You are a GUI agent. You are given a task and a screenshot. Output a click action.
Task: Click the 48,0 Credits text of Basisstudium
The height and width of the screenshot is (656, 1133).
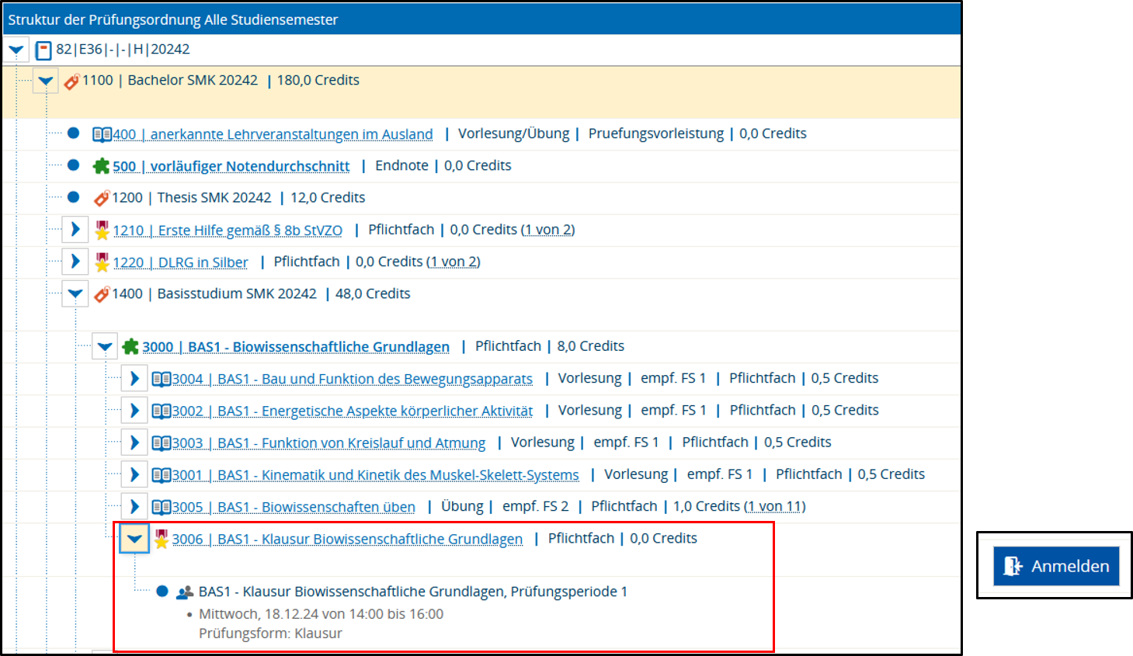coord(373,293)
